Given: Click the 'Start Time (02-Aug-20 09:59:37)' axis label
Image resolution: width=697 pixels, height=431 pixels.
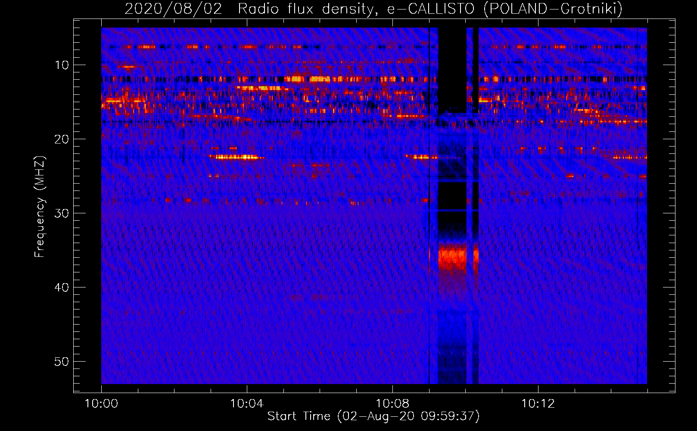Looking at the screenshot, I should [x=373, y=416].
